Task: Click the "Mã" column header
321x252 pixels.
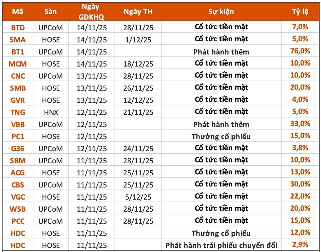Action: click(x=18, y=11)
